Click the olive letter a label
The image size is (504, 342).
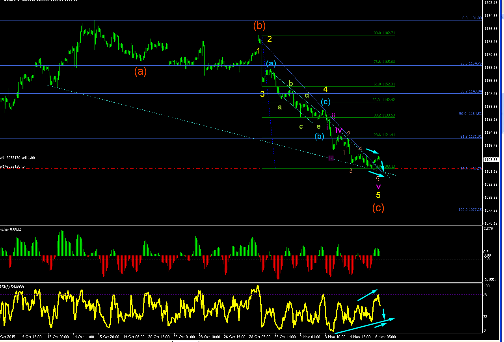pyautogui.click(x=280, y=107)
